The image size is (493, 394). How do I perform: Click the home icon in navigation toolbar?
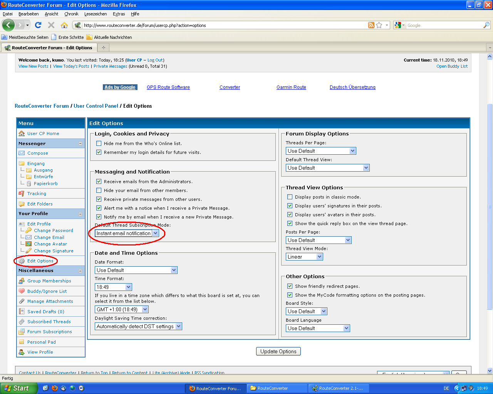click(64, 25)
